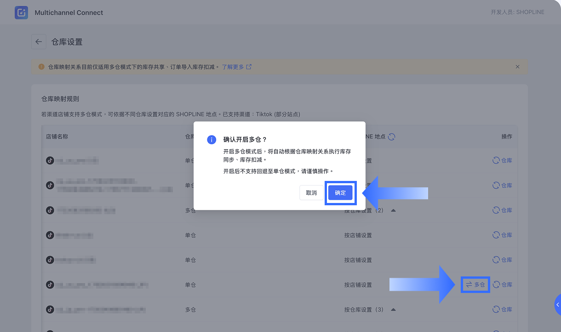Screen dimensions: 561x332
Task: Click 仓库 in the 按仓库设置 (2) row
Action: pos(502,210)
